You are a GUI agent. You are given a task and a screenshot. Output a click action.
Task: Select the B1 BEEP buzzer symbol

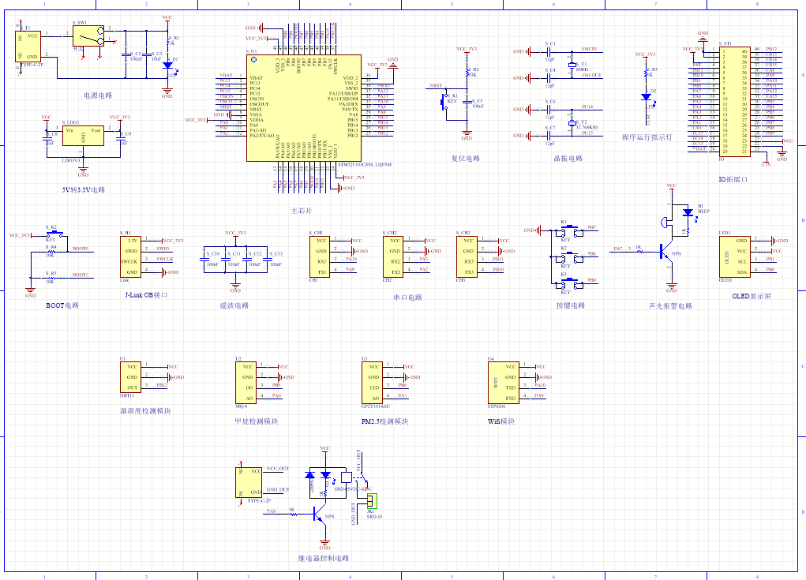(665, 222)
